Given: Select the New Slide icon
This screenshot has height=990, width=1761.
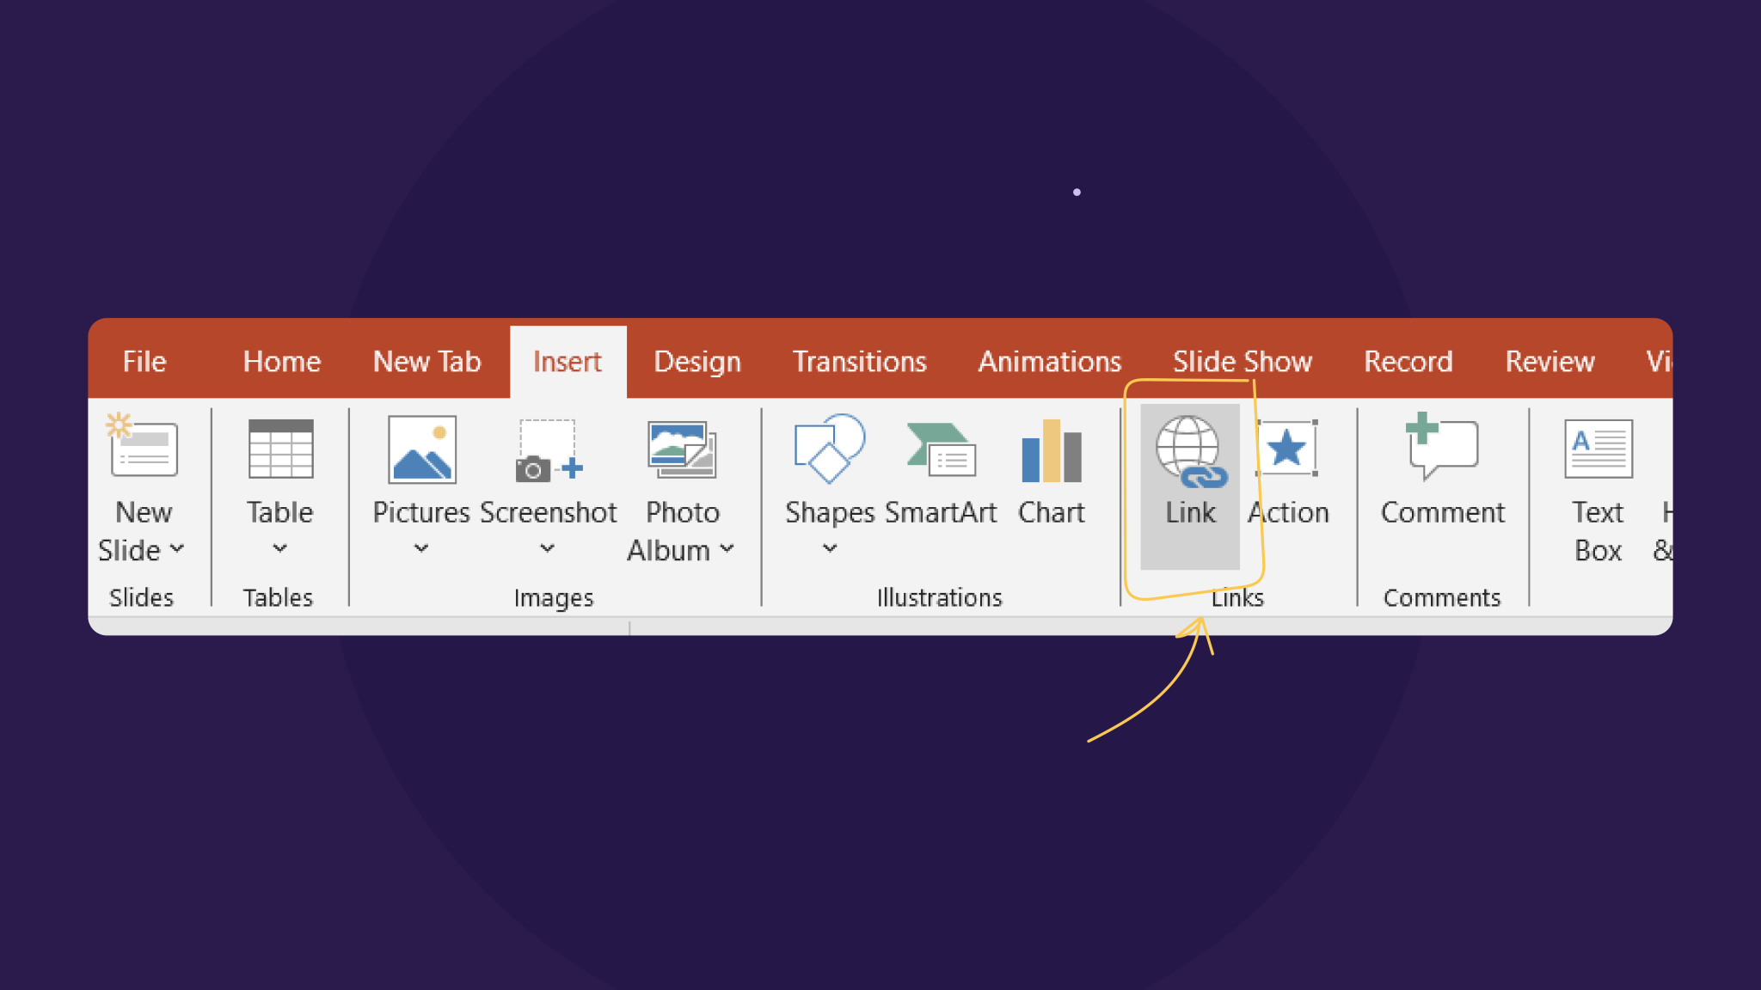Looking at the screenshot, I should [143, 447].
